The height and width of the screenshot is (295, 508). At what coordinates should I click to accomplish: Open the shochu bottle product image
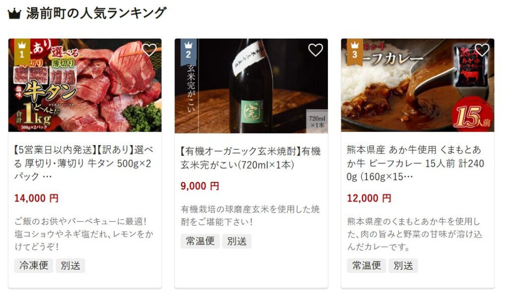[251, 86]
